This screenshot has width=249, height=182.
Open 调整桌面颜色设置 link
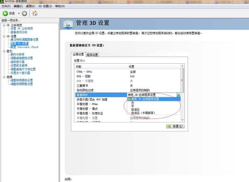[22, 58]
